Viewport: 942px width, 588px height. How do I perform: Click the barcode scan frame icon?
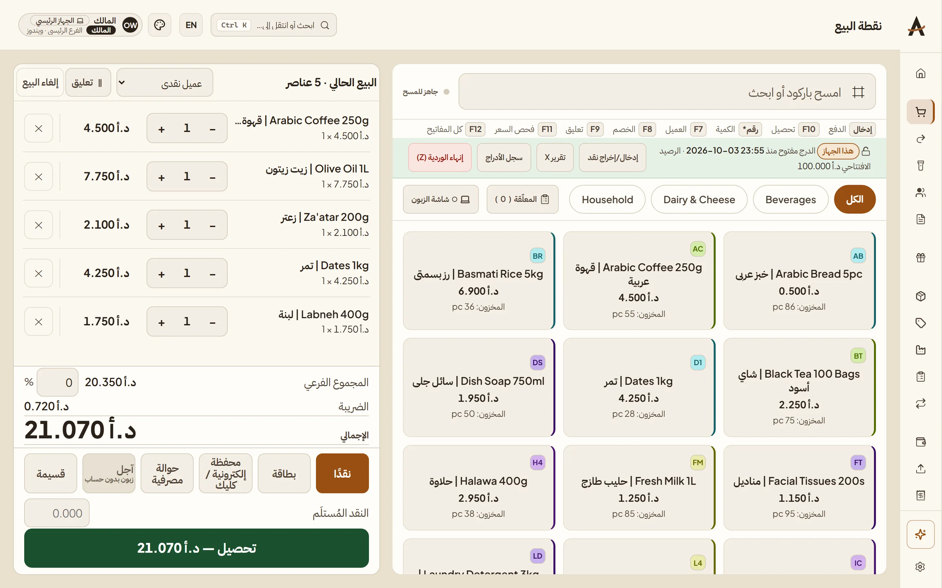(858, 92)
